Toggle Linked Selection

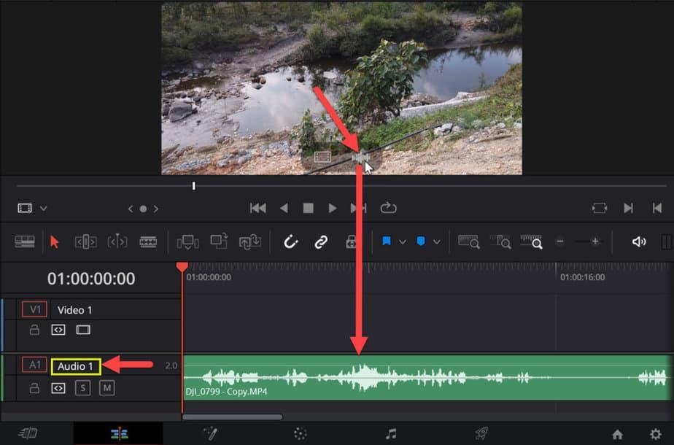319,241
